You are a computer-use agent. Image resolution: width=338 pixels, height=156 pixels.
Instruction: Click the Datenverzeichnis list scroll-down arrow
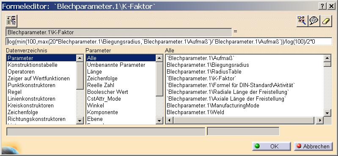pos(80,120)
